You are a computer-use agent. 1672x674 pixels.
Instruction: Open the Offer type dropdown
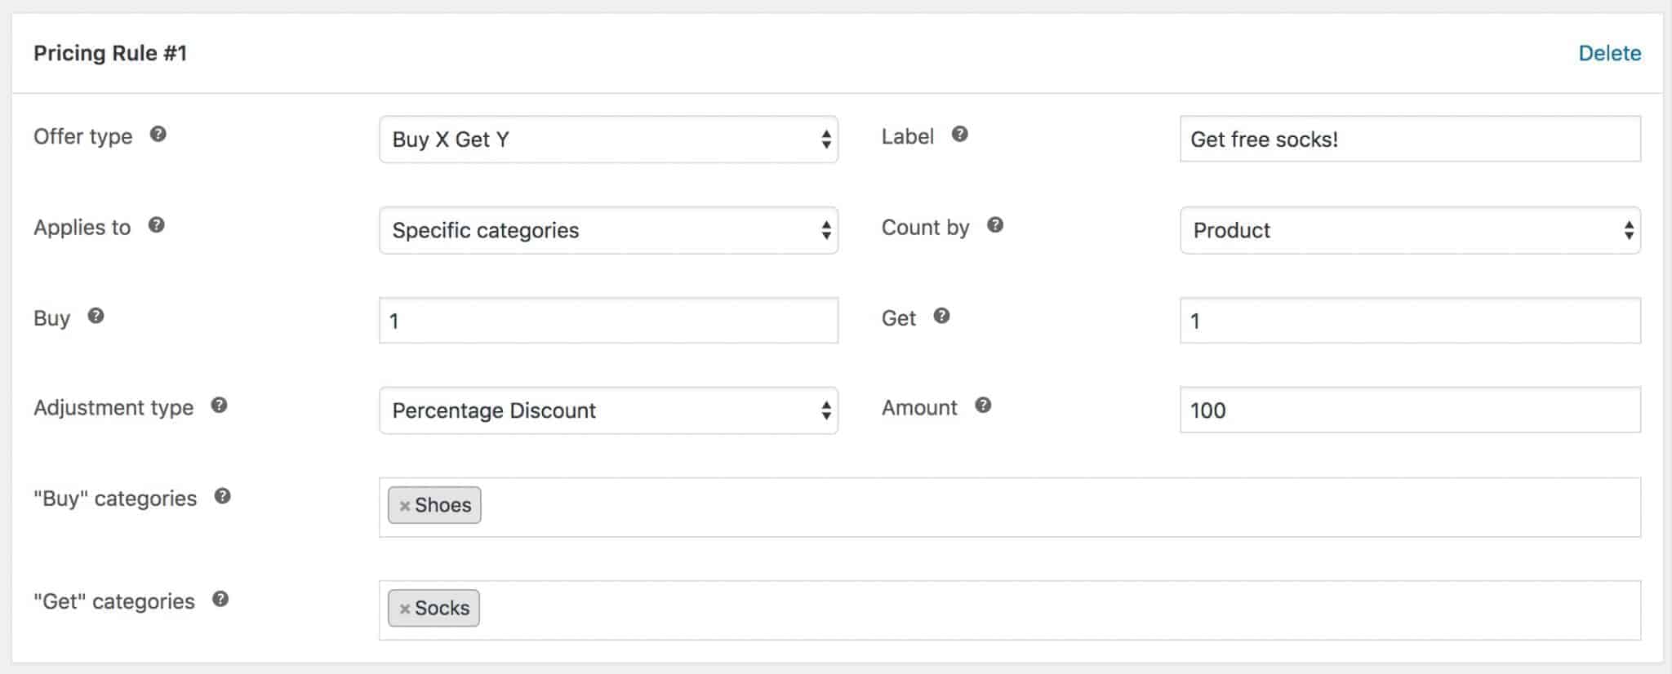tap(608, 140)
